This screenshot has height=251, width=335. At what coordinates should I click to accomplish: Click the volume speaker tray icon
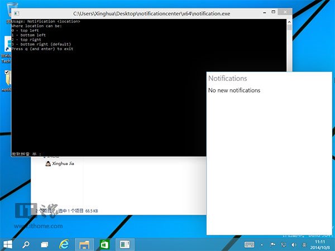coord(294,244)
